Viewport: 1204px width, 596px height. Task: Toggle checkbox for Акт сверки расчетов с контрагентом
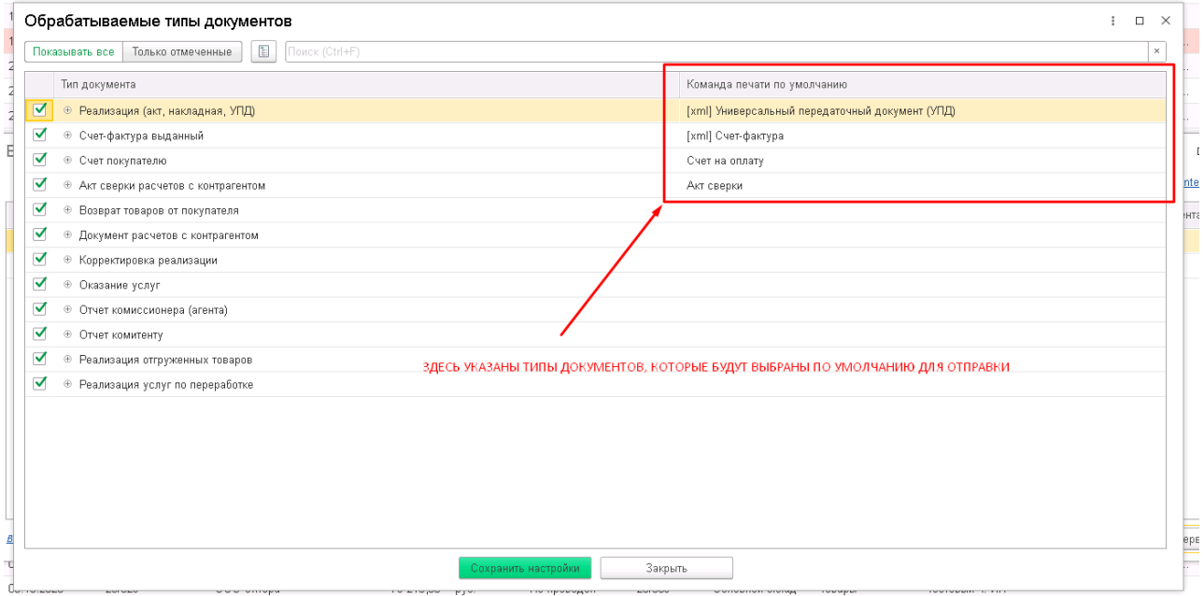[x=39, y=185]
